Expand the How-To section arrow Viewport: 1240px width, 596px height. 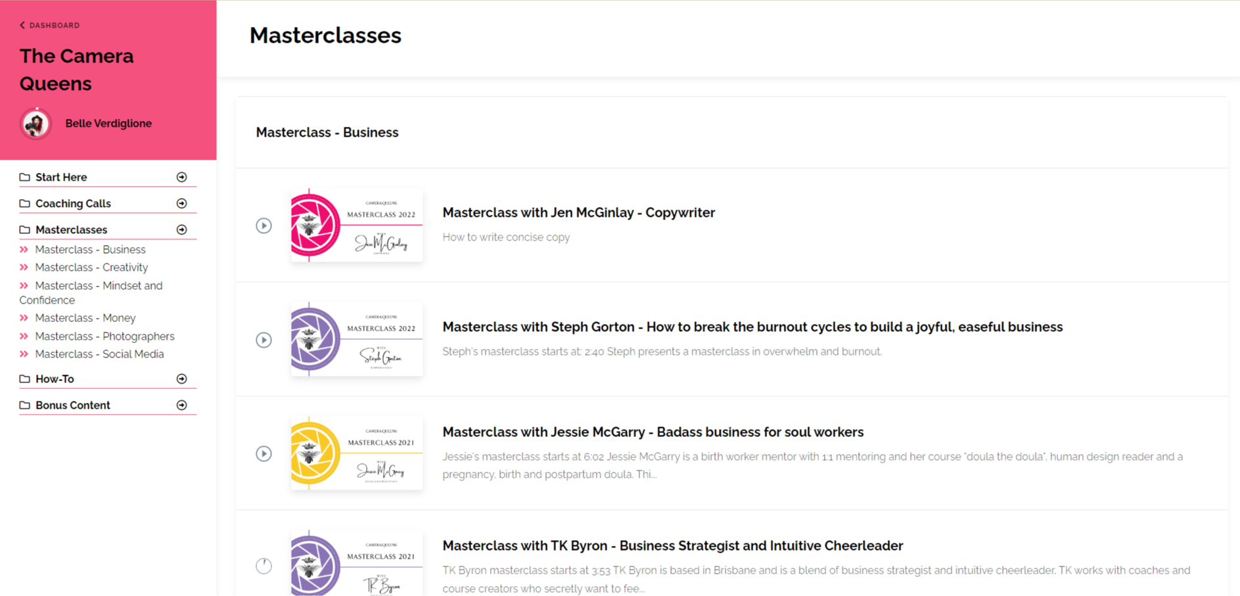tap(182, 379)
